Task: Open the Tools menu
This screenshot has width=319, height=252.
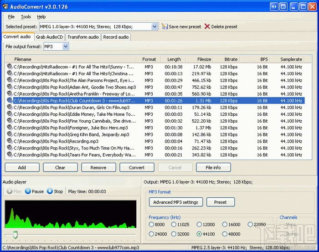Action: click(x=26, y=17)
